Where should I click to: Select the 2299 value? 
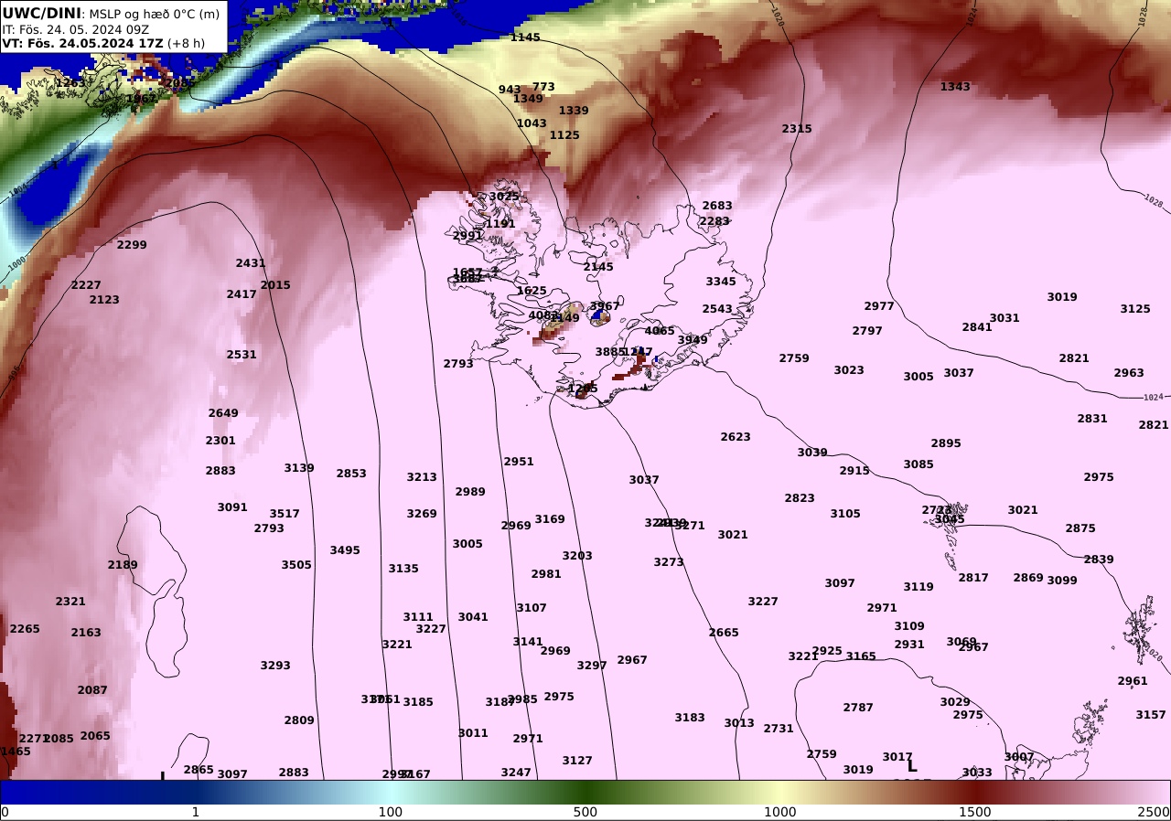point(132,245)
